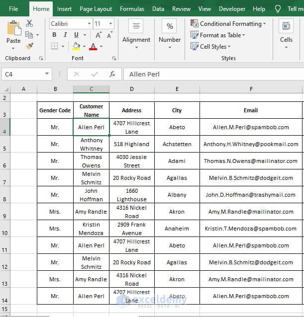Open the File tab
This screenshot has height=317, width=304.
point(13,9)
